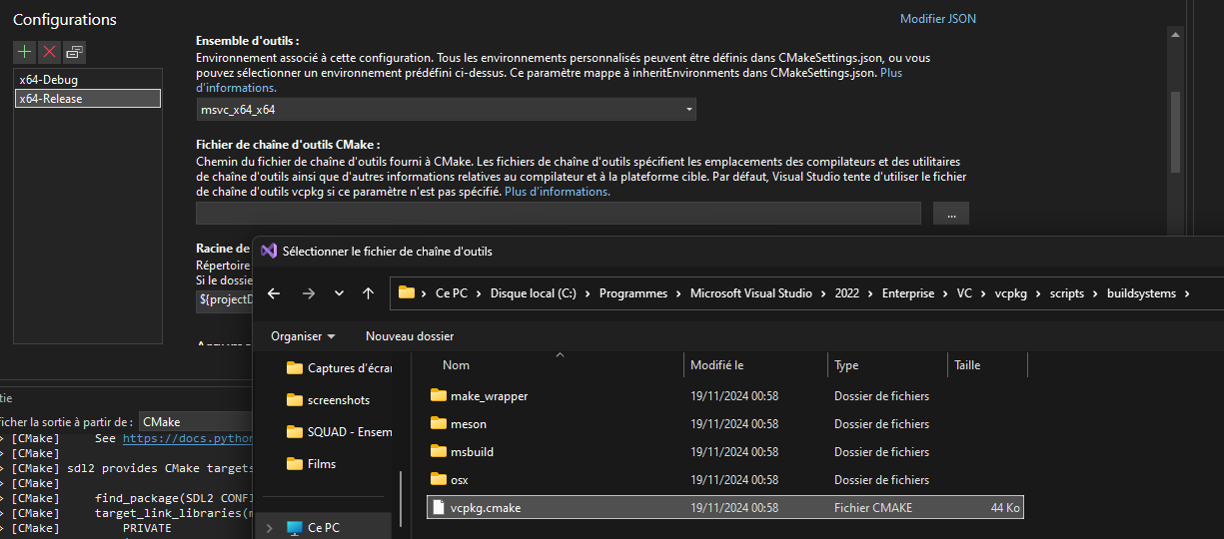Sort files by Modifié le column

coord(716,365)
